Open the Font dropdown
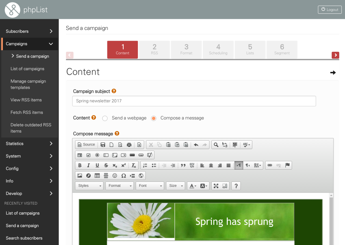Image resolution: width=345 pixels, height=245 pixels. coord(150,186)
